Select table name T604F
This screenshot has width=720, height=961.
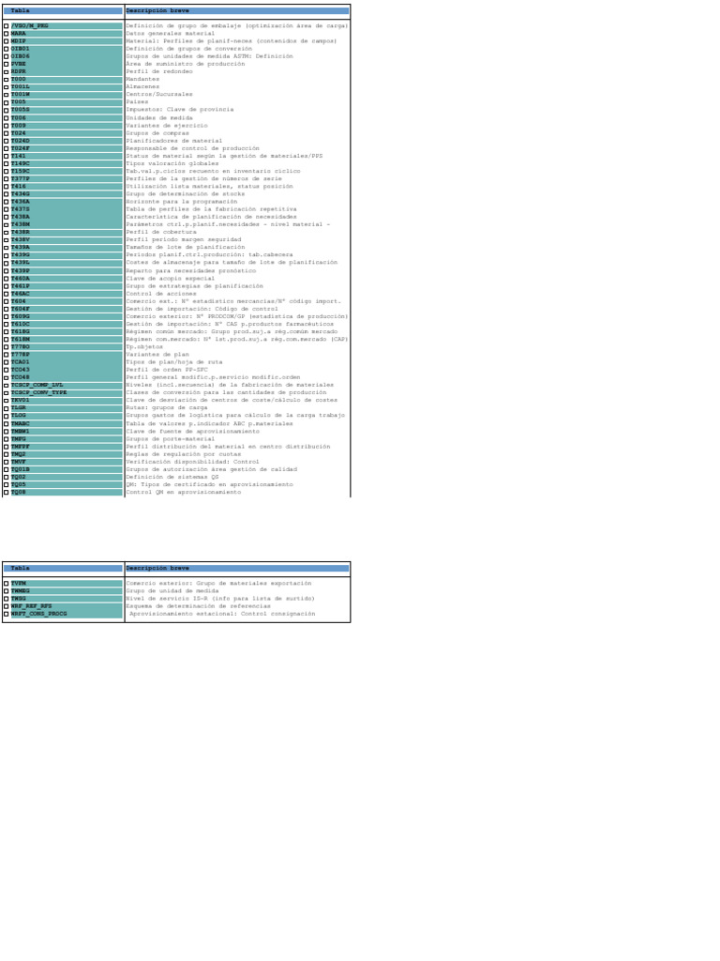coord(20,309)
